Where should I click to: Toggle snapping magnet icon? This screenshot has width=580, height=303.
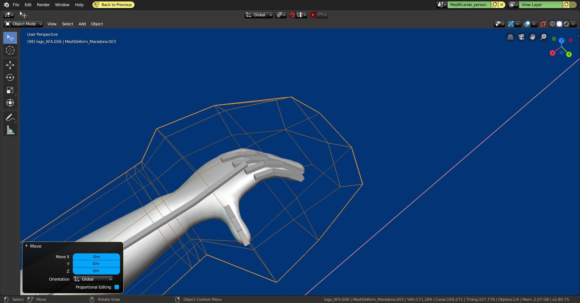coord(292,15)
